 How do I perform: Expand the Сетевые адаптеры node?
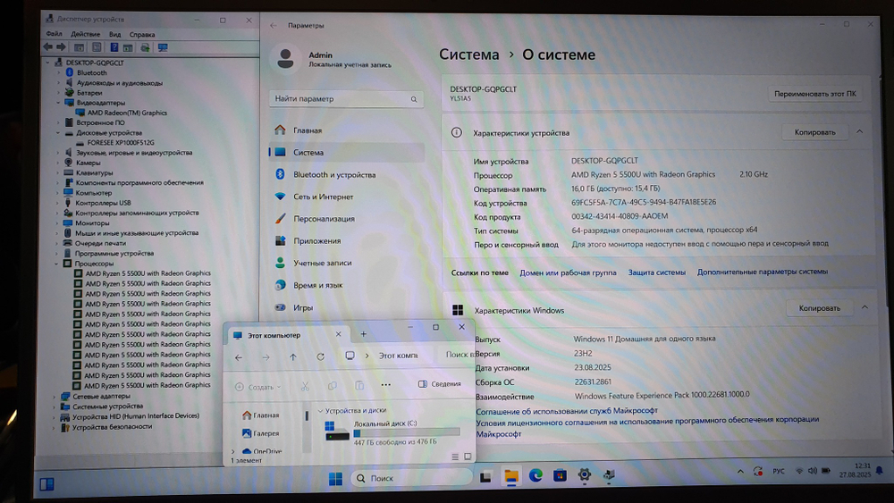pyautogui.click(x=55, y=397)
